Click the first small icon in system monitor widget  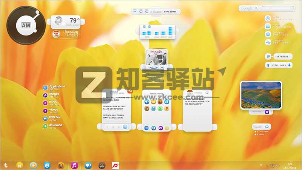click(144, 26)
